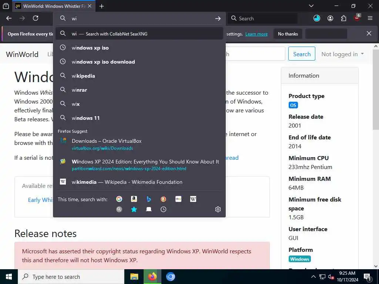Open the Firefox View button
The image size is (379, 284).
tap(6, 6)
